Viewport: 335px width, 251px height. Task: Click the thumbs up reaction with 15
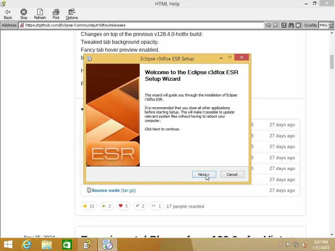(x=89, y=206)
